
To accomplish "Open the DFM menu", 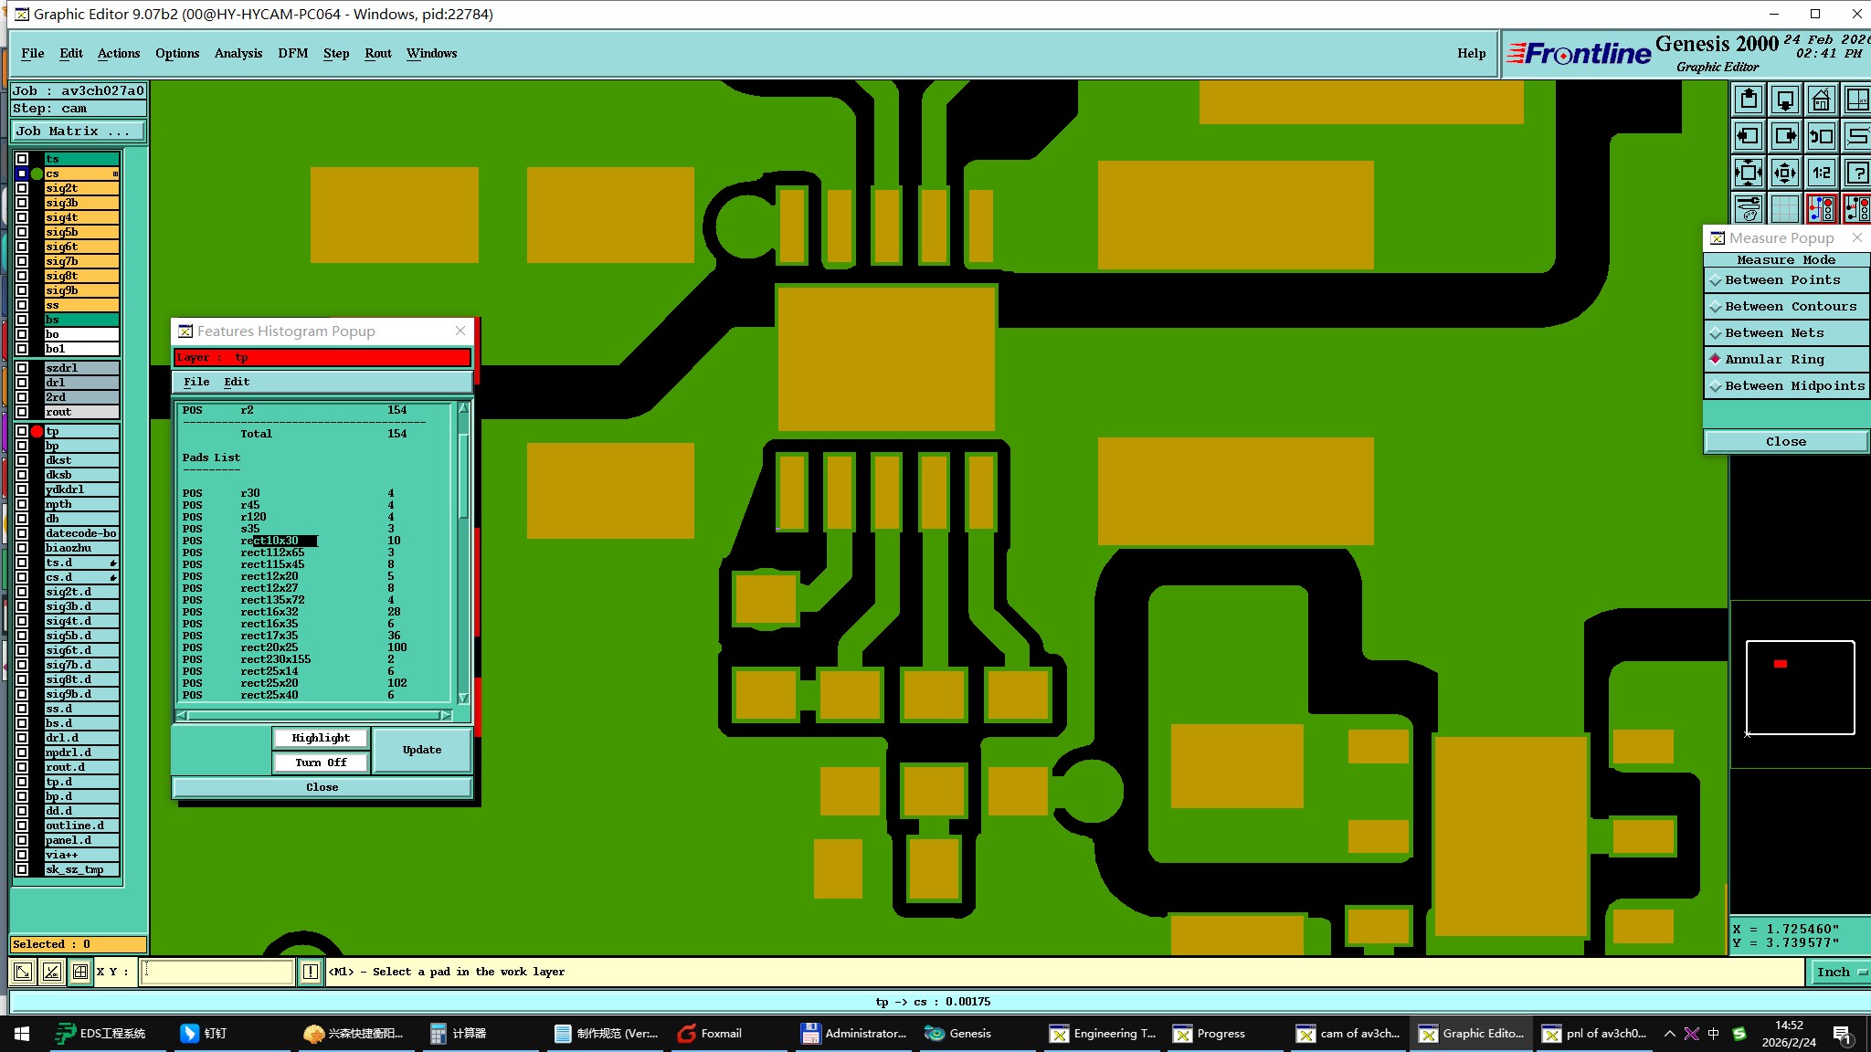I will [x=292, y=53].
